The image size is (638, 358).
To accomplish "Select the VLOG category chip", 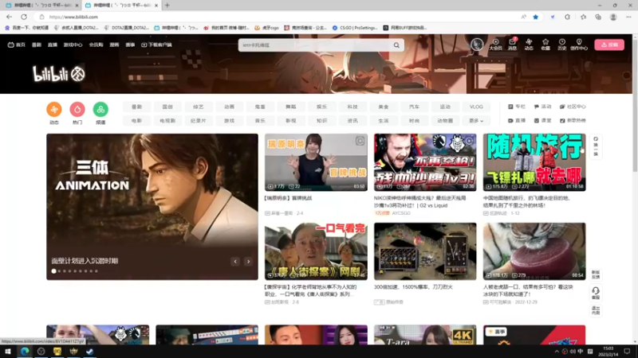I will [476, 107].
